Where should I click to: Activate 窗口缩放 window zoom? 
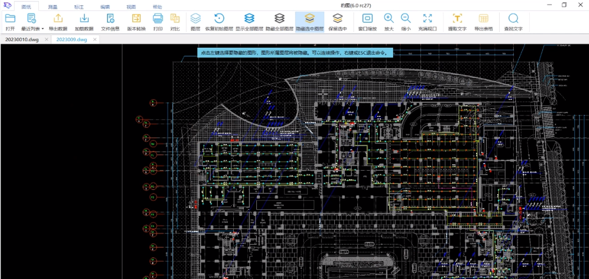(x=368, y=19)
